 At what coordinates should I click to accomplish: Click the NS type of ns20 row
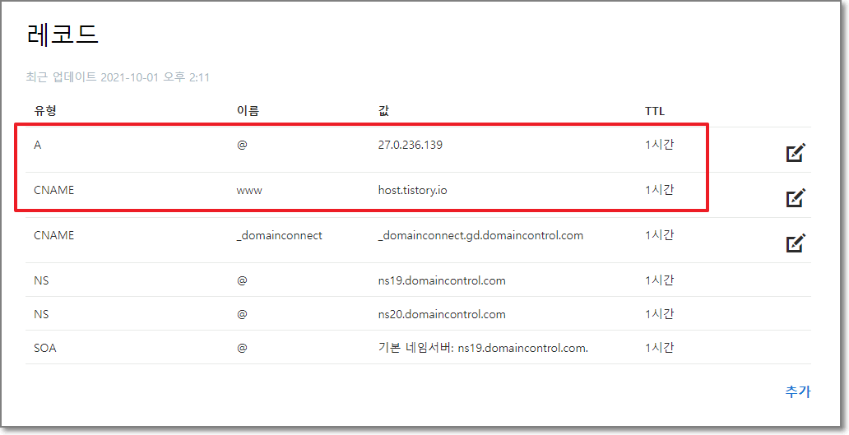point(41,314)
